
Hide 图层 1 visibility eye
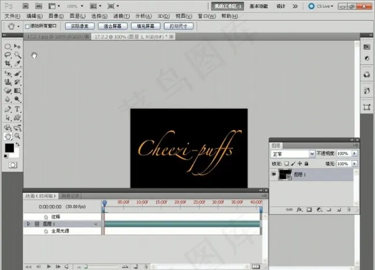(x=273, y=174)
